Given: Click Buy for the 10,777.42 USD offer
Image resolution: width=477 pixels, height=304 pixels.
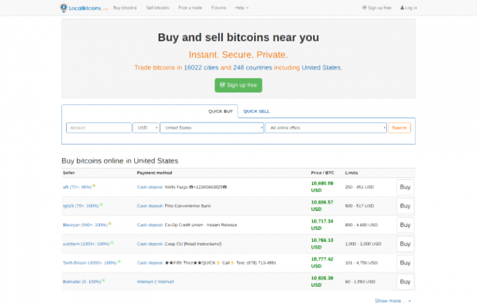Looking at the screenshot, I should tap(405, 263).
